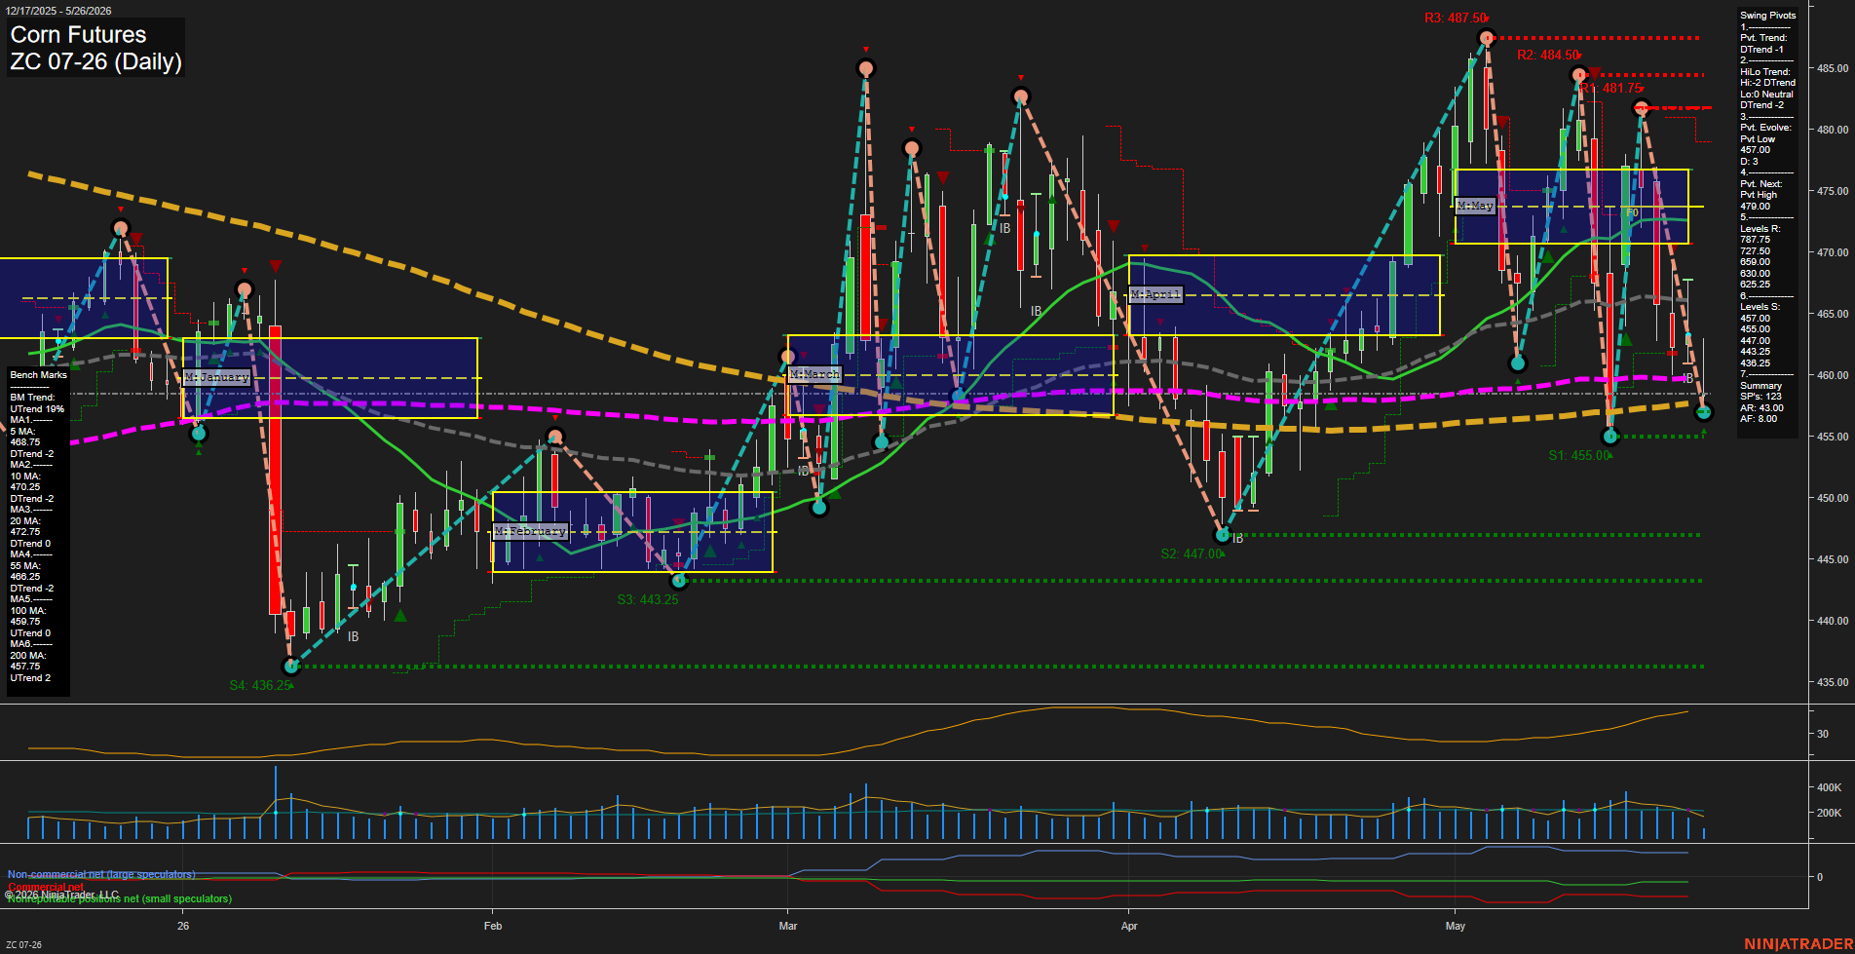The width and height of the screenshot is (1855, 954).
Task: Click the S1: 455.00 support label
Action: point(1579,455)
